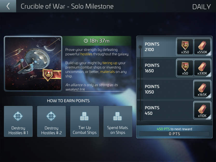Tap the 18h 37m event timer banner
The width and height of the screenshot is (216, 162).
(x=97, y=41)
